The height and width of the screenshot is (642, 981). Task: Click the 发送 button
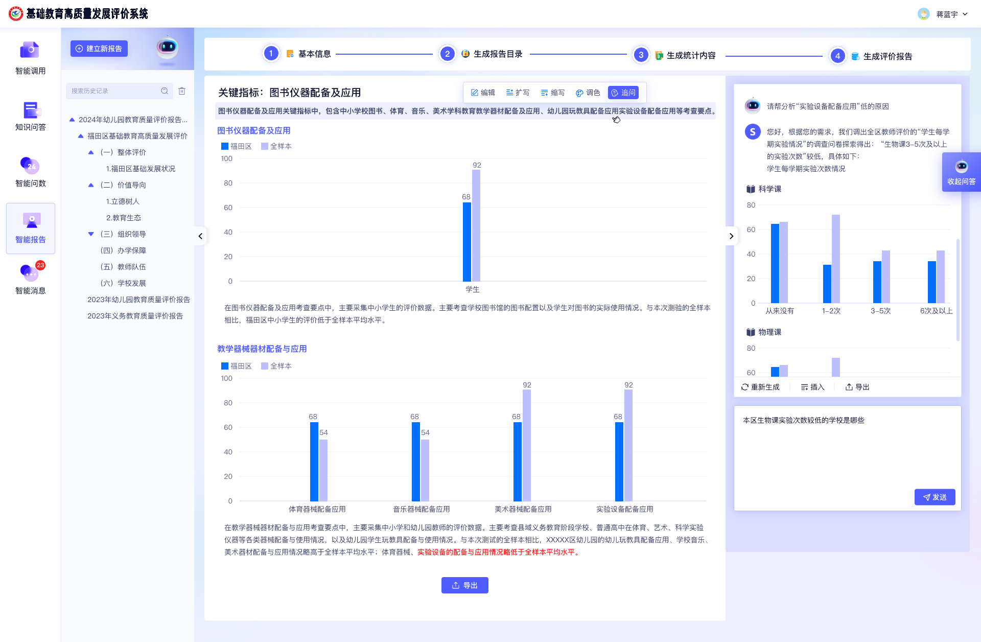[935, 497]
